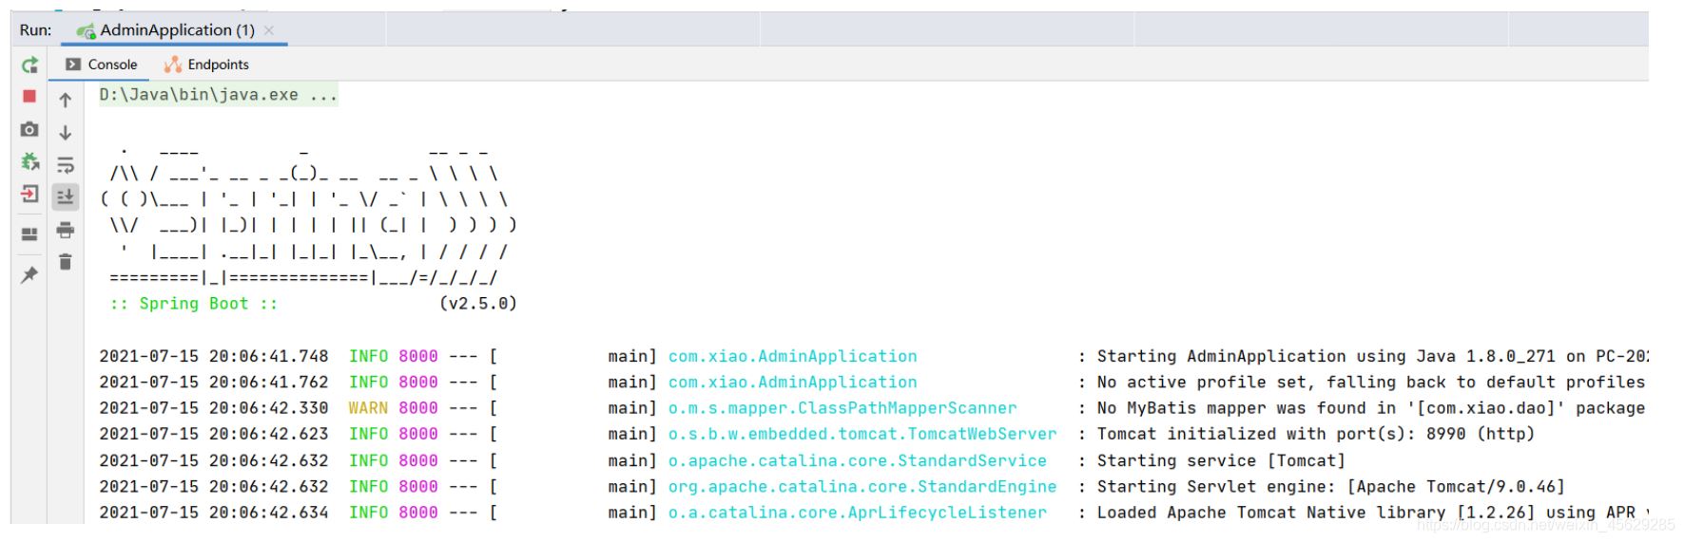This screenshot has width=1684, height=542.
Task: Stop the running application with the red square
Action: [x=29, y=97]
